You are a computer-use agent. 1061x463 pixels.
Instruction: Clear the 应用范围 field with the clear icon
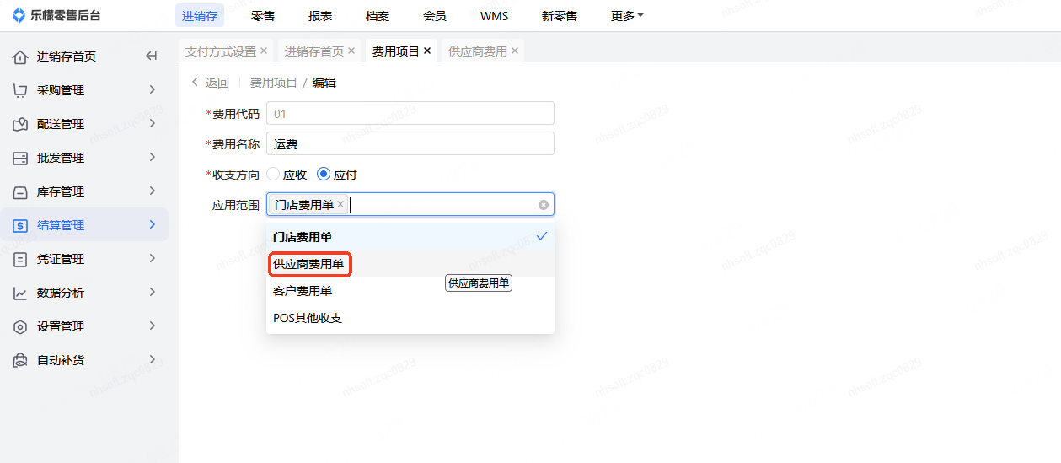[x=544, y=204]
